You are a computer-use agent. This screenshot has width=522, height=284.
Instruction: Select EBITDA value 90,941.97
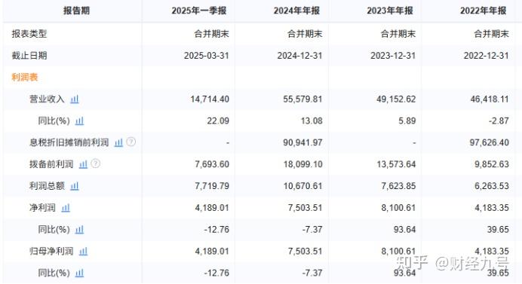pyautogui.click(x=302, y=142)
